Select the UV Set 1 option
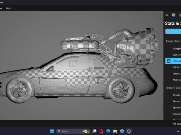The image size is (181, 135). click(177, 67)
